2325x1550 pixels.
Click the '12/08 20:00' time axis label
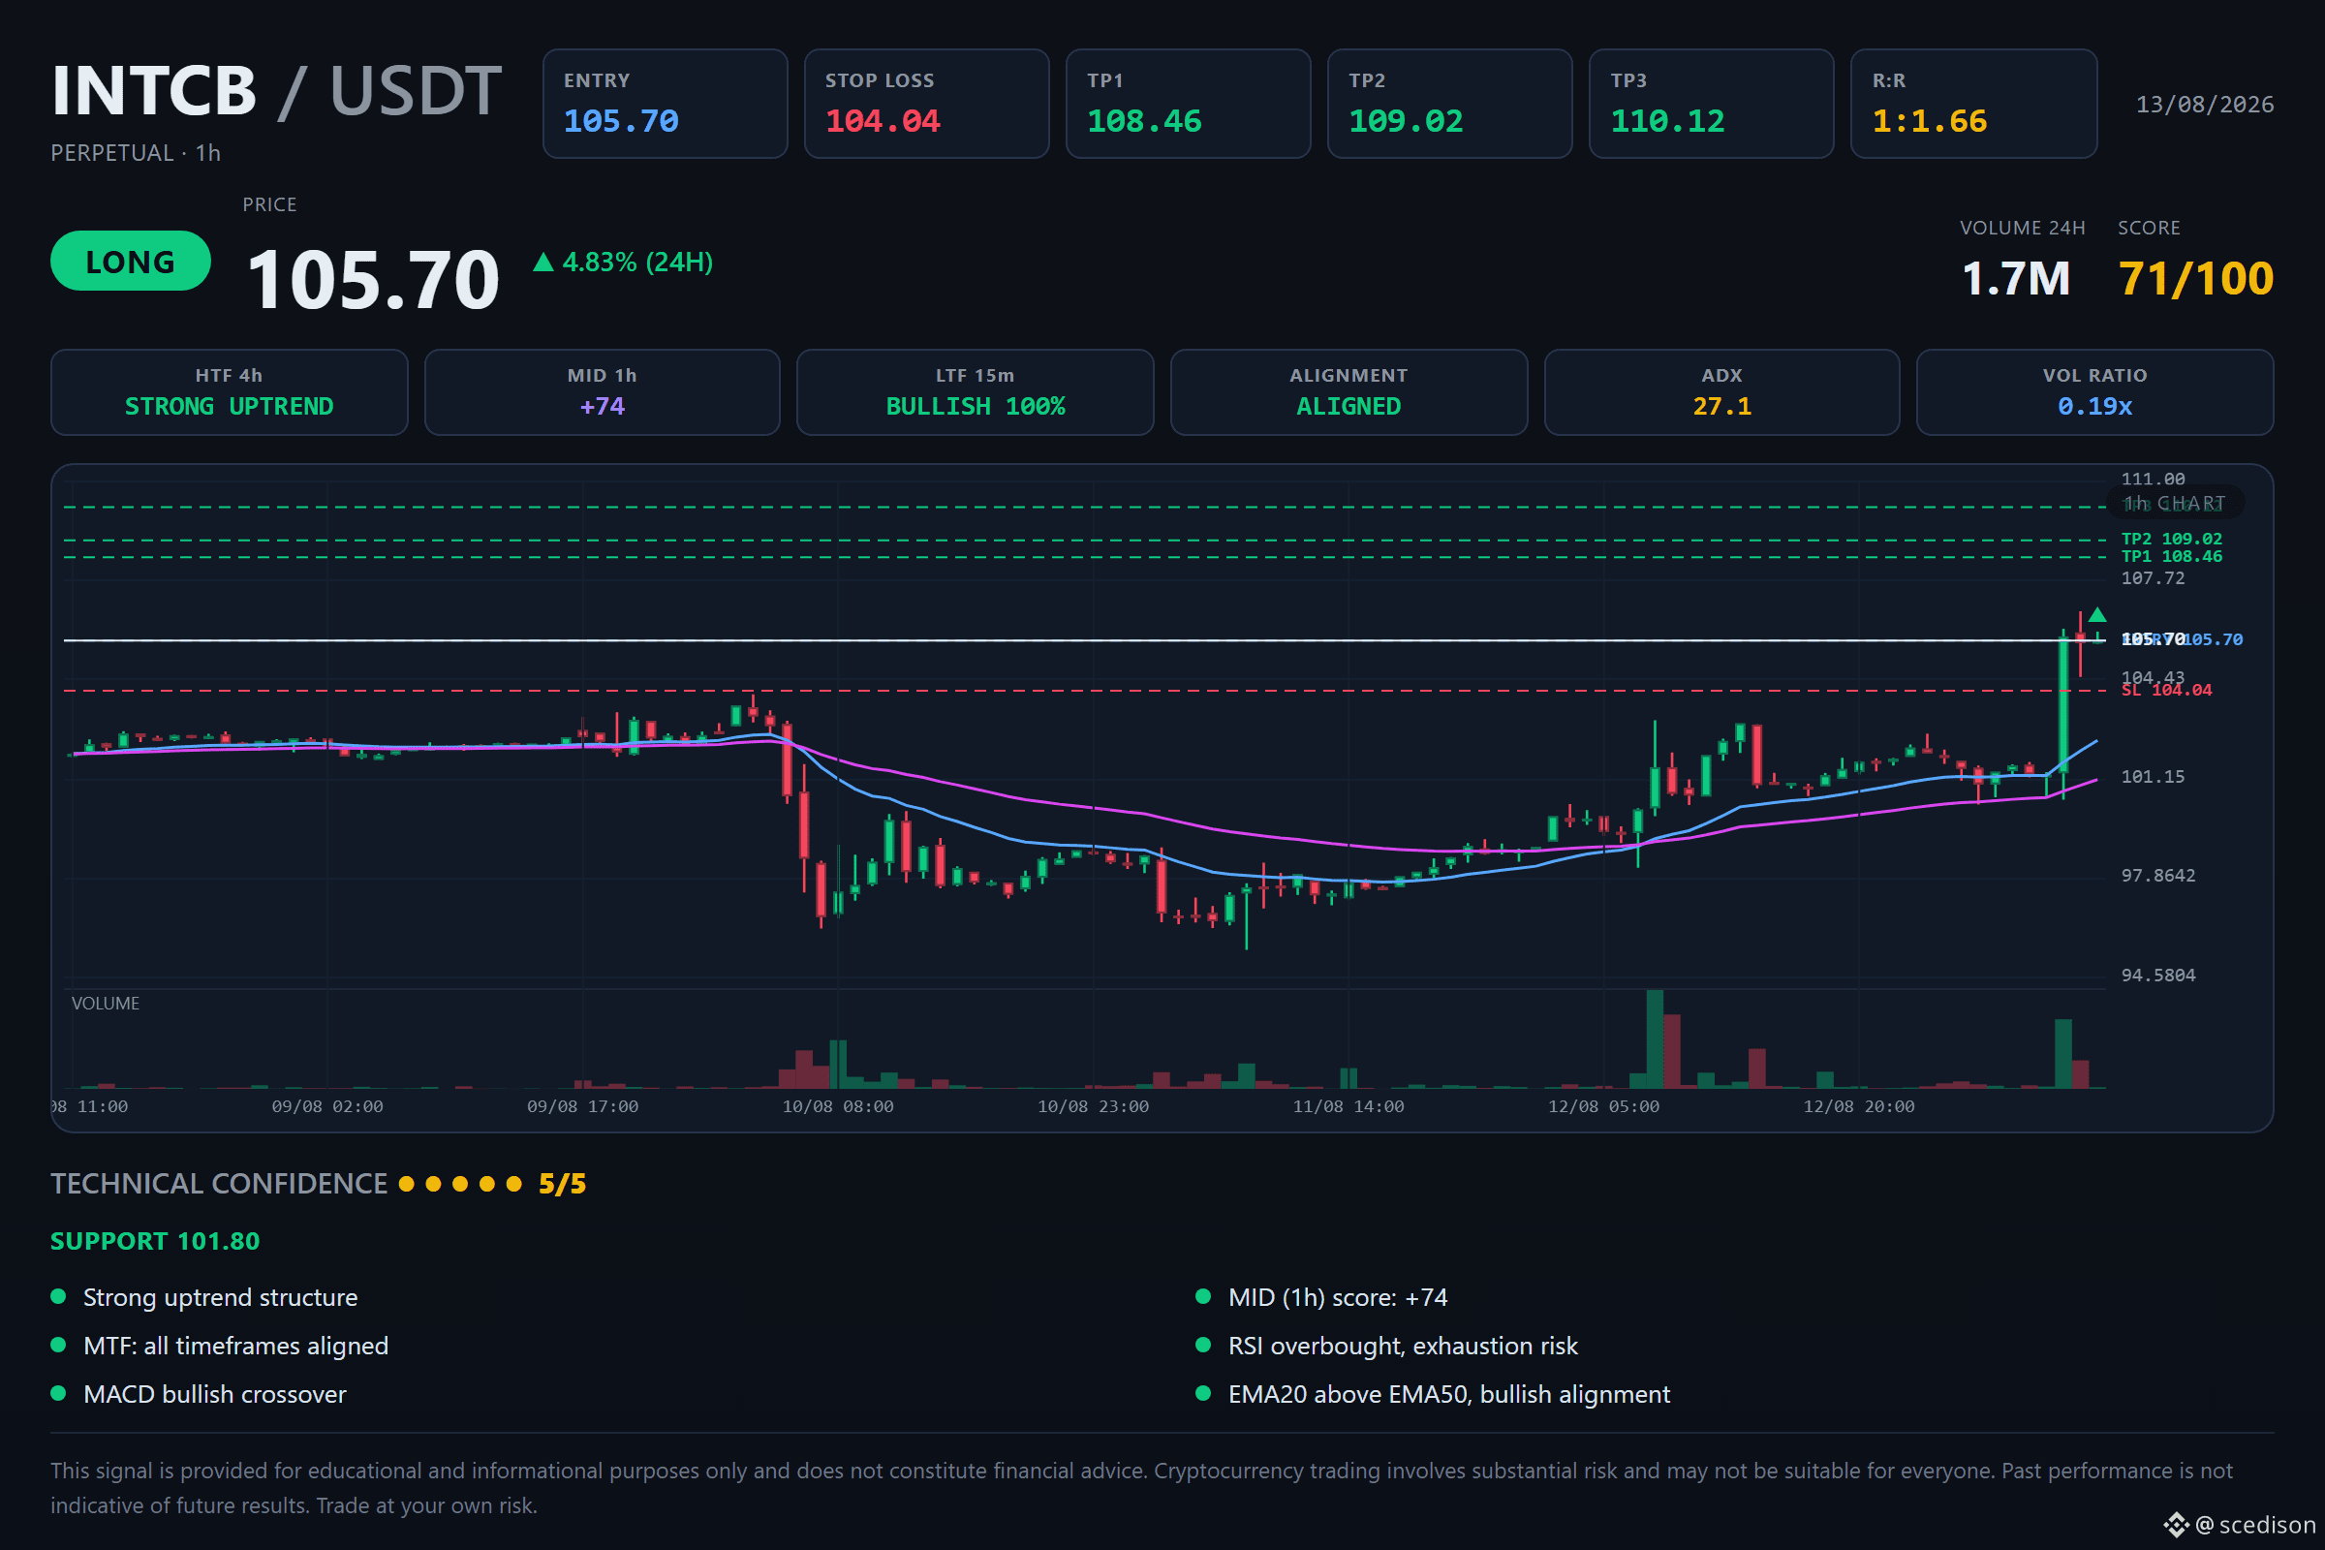pos(1859,1107)
